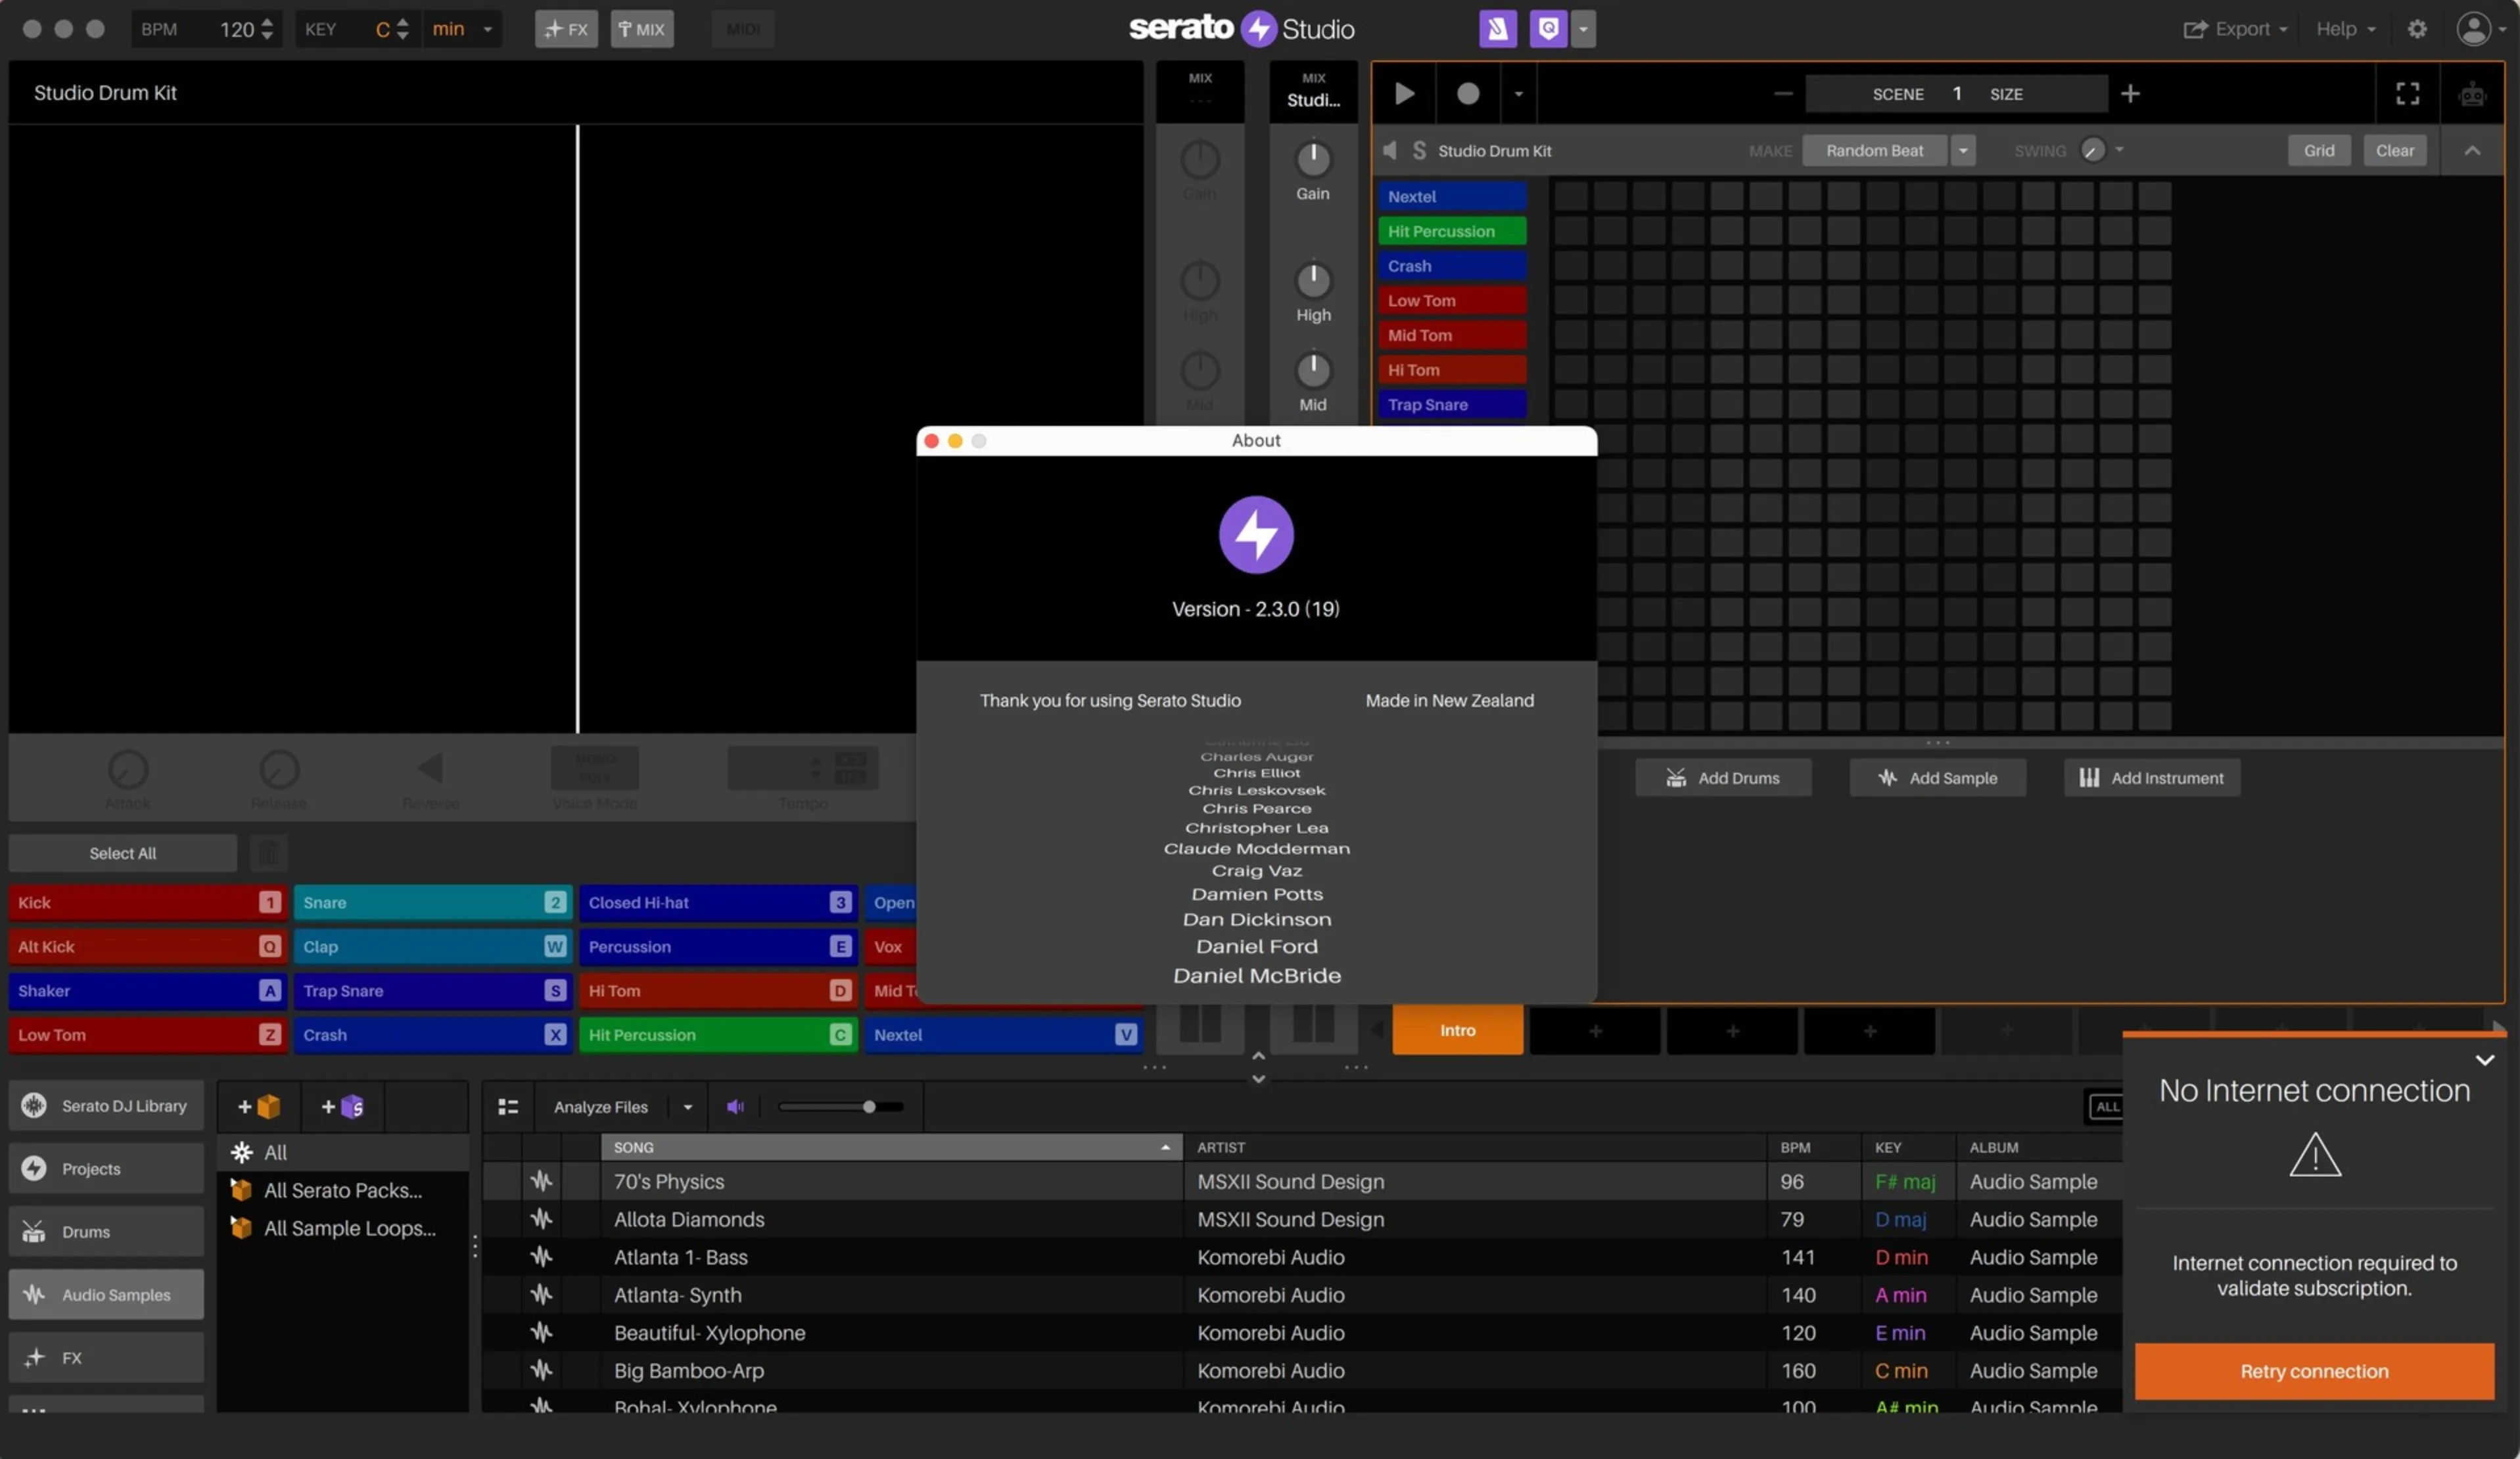Image resolution: width=2520 pixels, height=1459 pixels.
Task: Click Add Sample button
Action: (1937, 777)
